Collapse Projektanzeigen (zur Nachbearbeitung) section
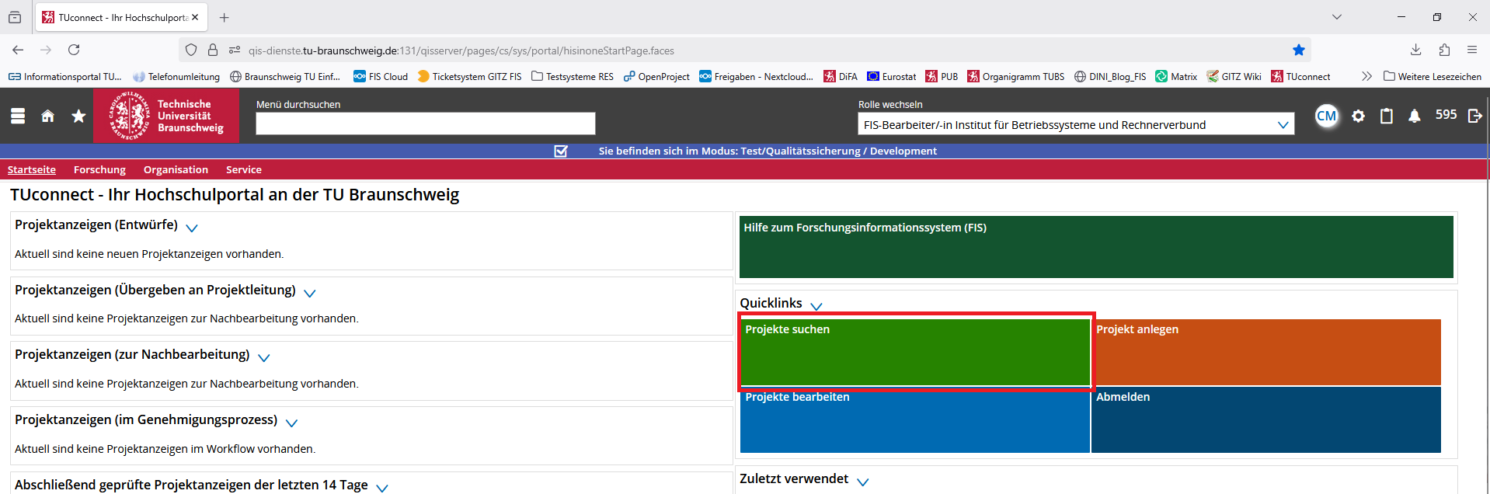The width and height of the screenshot is (1490, 494). (264, 357)
